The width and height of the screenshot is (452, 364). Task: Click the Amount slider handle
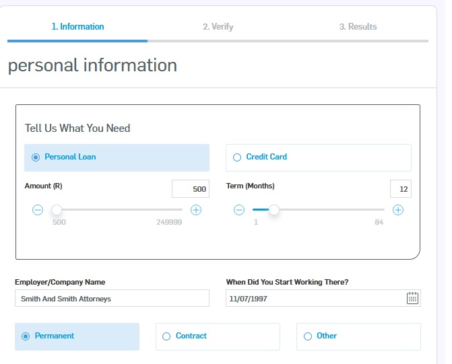coord(57,210)
